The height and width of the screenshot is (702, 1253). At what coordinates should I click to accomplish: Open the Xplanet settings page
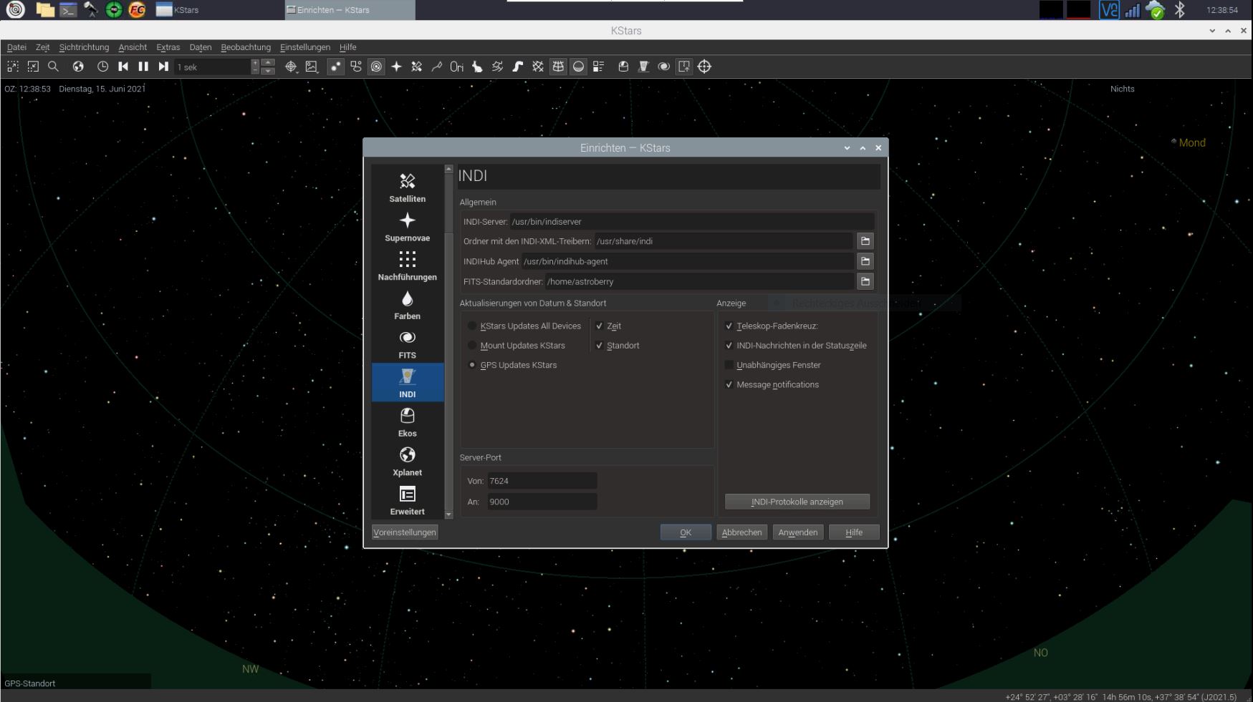tap(407, 462)
